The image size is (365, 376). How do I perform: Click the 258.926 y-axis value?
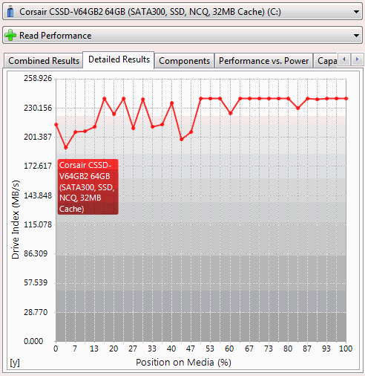tap(38, 79)
